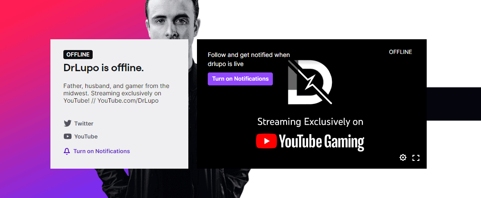Open the player settings gear
The height and width of the screenshot is (198, 481).
click(x=403, y=157)
